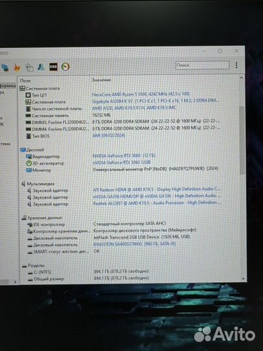
Task: Open the nVIDIA GA106 HDMI/DP audio link
Action: click(x=157, y=196)
